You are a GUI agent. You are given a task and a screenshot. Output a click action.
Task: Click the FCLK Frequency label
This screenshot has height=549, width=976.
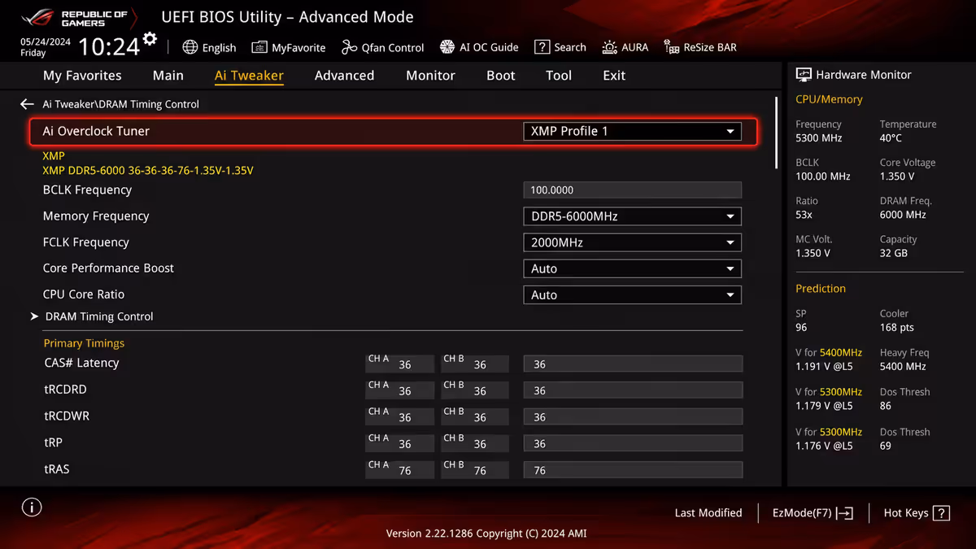(86, 242)
